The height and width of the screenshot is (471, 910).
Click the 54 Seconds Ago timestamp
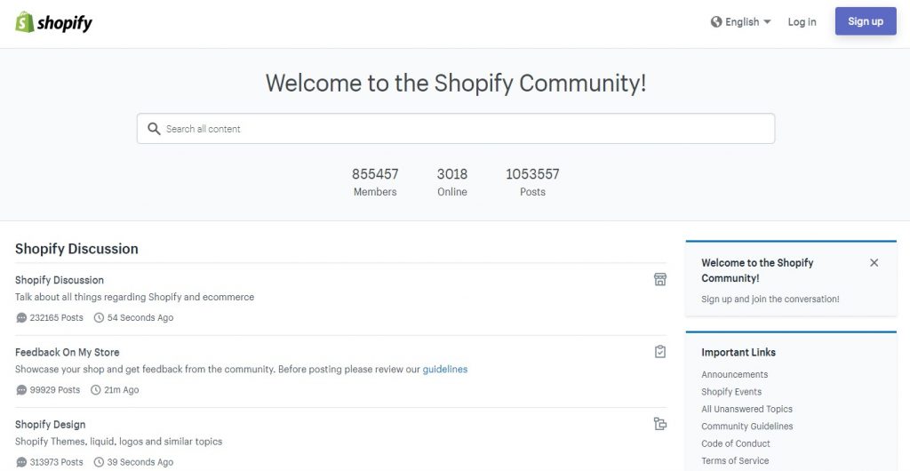(140, 318)
